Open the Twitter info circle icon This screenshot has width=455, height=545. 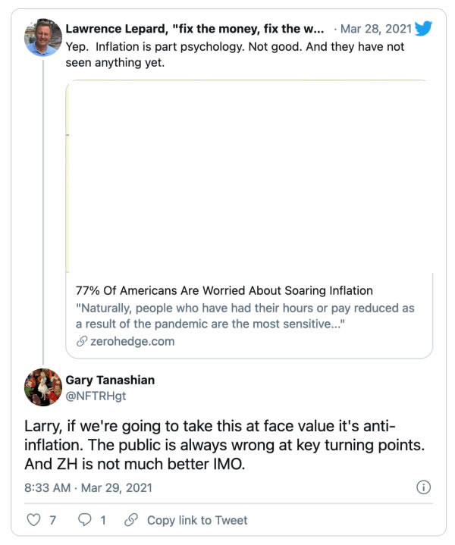point(425,487)
